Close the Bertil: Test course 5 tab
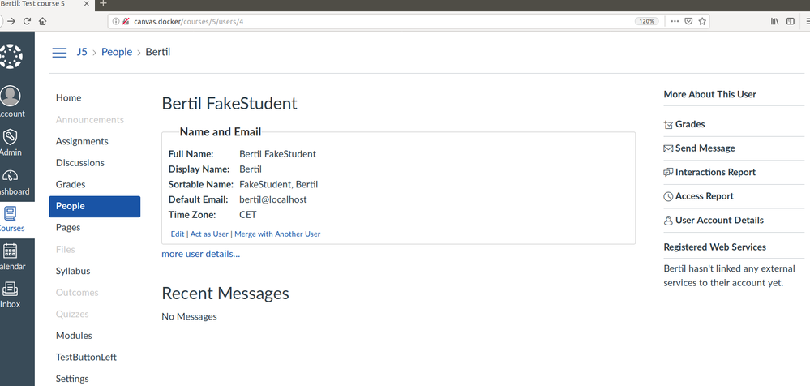Screen dimensions: 810x386 [86, 3]
